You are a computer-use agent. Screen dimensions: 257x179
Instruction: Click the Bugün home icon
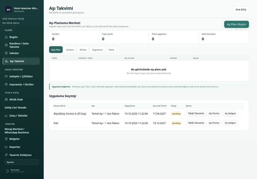pyautogui.click(x=6, y=37)
